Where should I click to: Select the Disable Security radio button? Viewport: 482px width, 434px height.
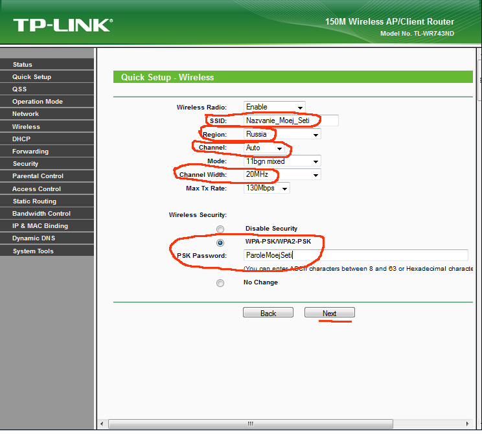220,229
